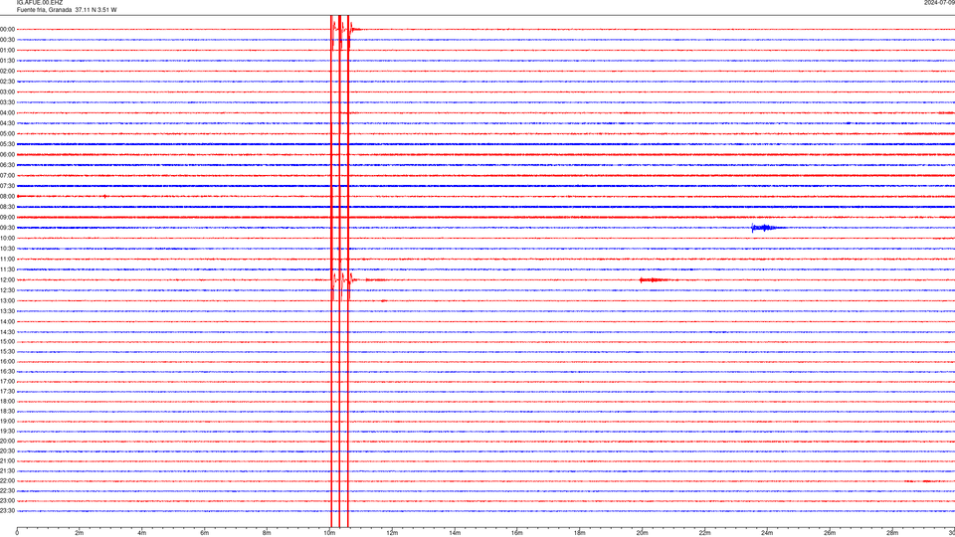The height and width of the screenshot is (537, 955).
Task: Click the 6m axis tick label
Action: (205, 533)
